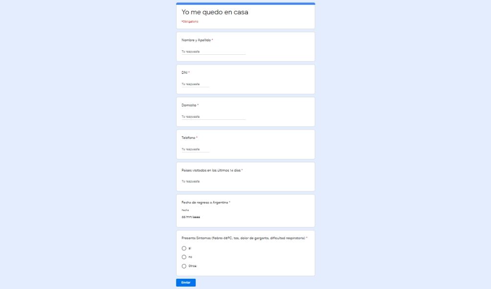
Task: Click the form title 'Yo me quedo en casa'
Action: pyautogui.click(x=215, y=12)
